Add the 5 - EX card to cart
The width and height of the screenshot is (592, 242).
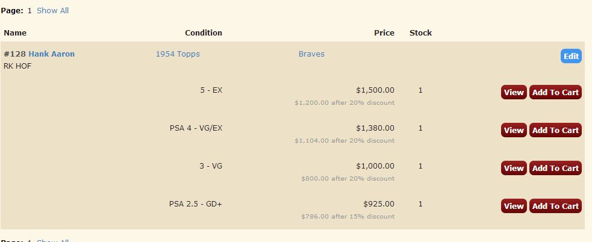tap(555, 92)
